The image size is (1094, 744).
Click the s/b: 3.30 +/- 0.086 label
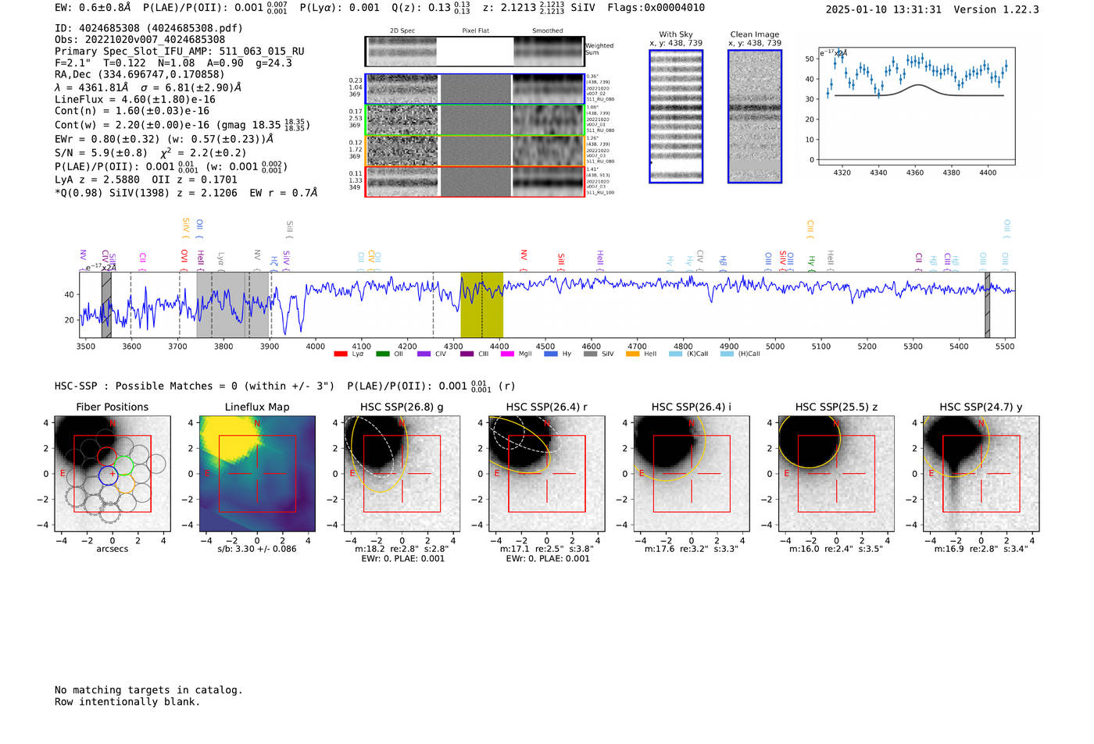pyautogui.click(x=257, y=549)
